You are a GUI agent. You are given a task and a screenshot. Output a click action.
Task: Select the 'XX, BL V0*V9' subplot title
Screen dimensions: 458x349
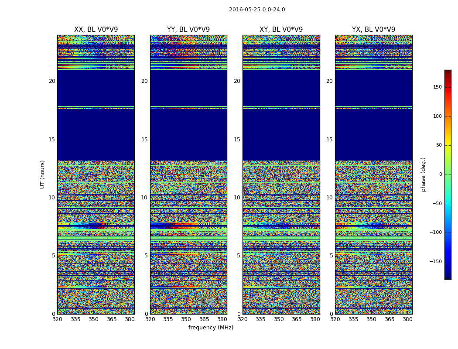(96, 30)
